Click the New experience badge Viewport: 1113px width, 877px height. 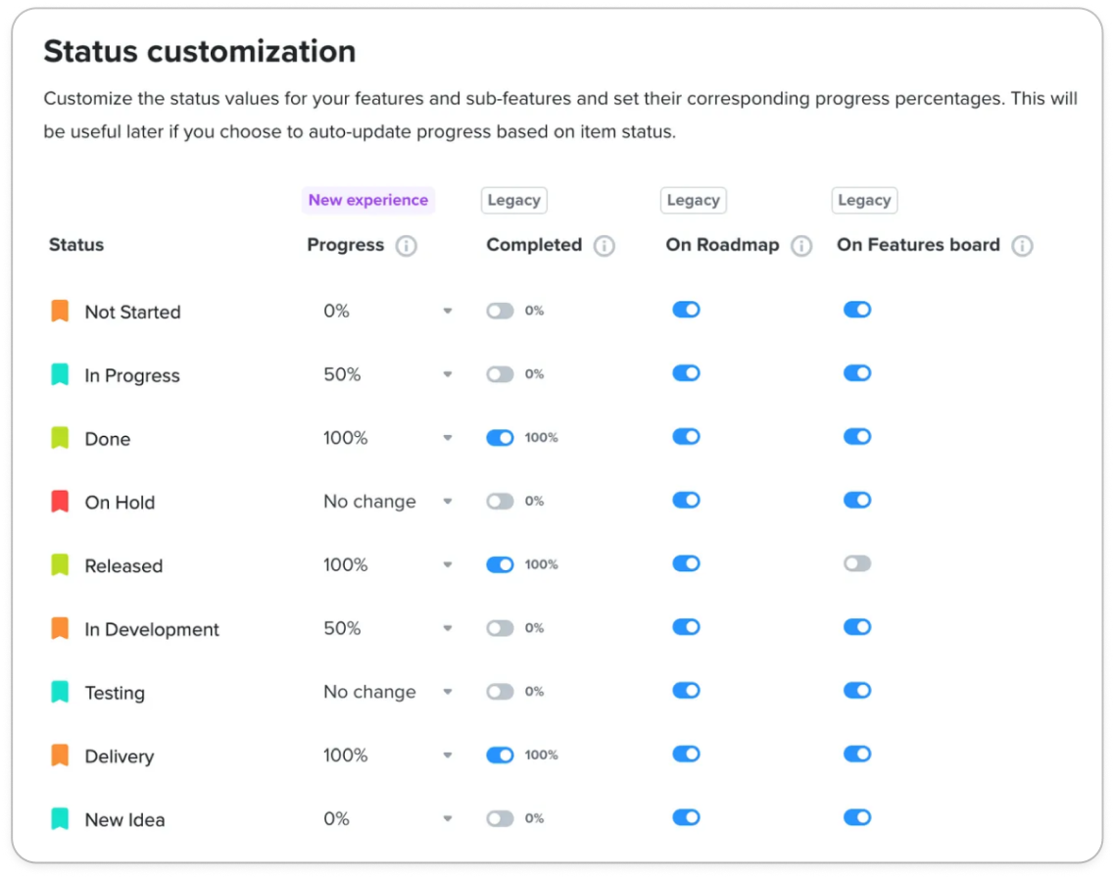368,200
